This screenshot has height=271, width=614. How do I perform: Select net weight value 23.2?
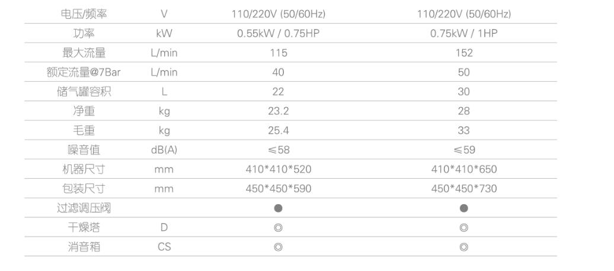279,111
